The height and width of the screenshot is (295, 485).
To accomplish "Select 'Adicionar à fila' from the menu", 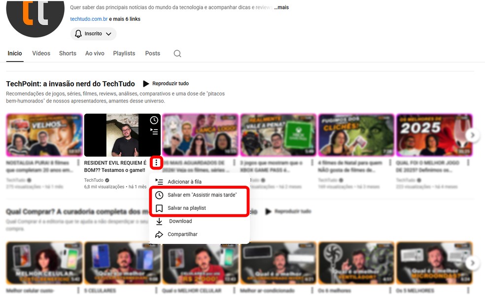I will point(185,182).
